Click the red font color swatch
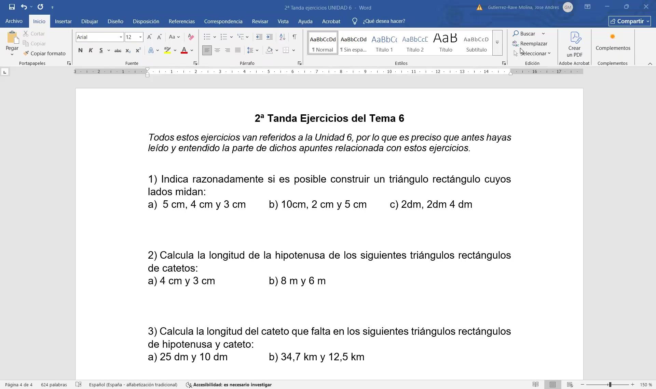 pyautogui.click(x=184, y=51)
